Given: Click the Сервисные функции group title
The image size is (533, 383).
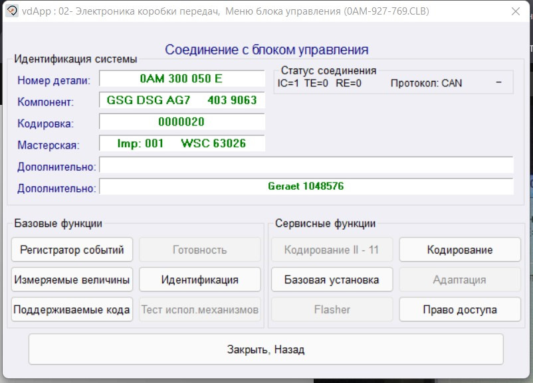Looking at the screenshot, I should 325,224.
